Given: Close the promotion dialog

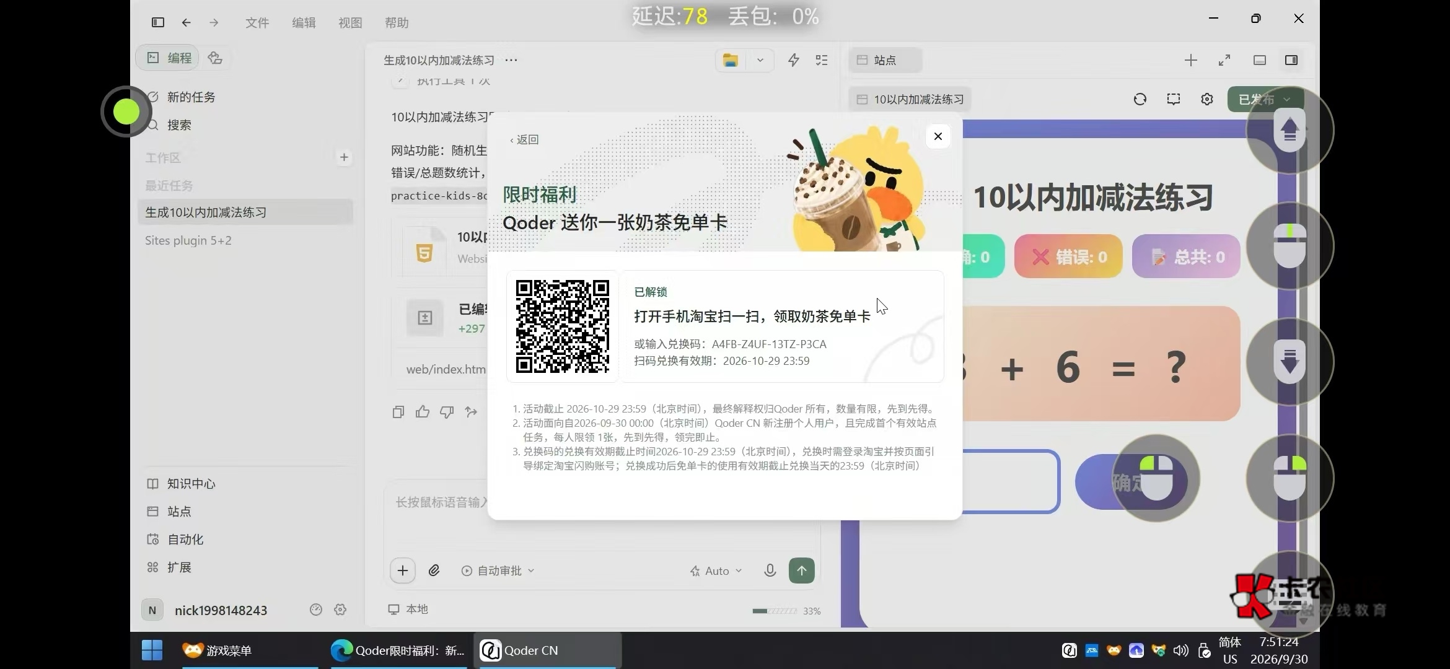Looking at the screenshot, I should pos(938,136).
